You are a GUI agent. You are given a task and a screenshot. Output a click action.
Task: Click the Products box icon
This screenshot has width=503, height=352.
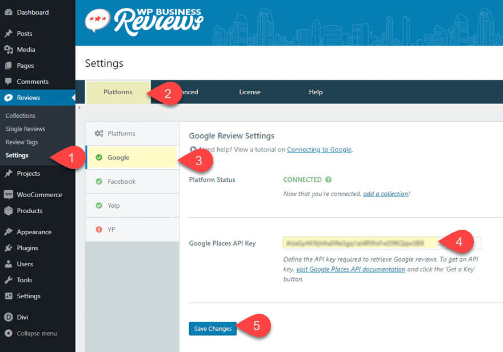point(9,211)
